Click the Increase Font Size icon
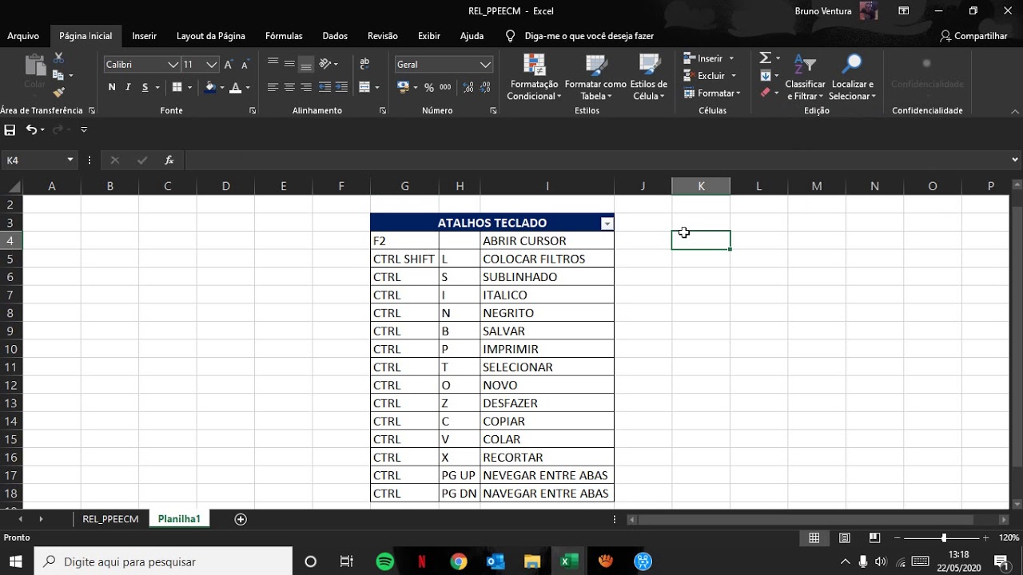 coord(229,65)
